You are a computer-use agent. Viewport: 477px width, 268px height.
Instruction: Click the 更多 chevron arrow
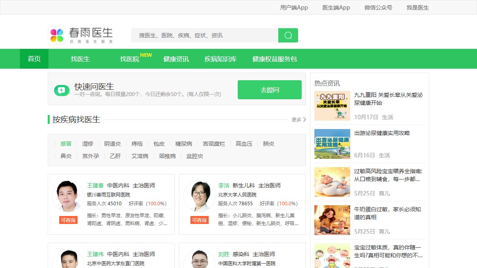304,120
